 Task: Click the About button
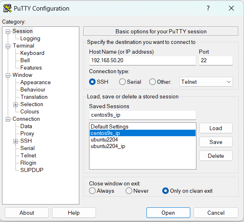27,213
